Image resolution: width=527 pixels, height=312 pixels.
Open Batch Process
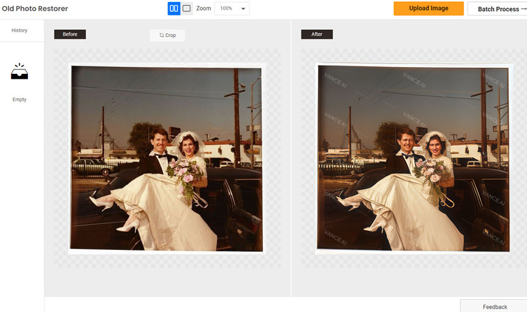(498, 9)
